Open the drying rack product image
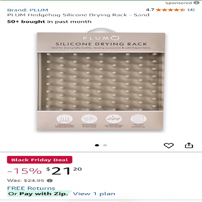The image size is (202, 202). coord(101,80)
